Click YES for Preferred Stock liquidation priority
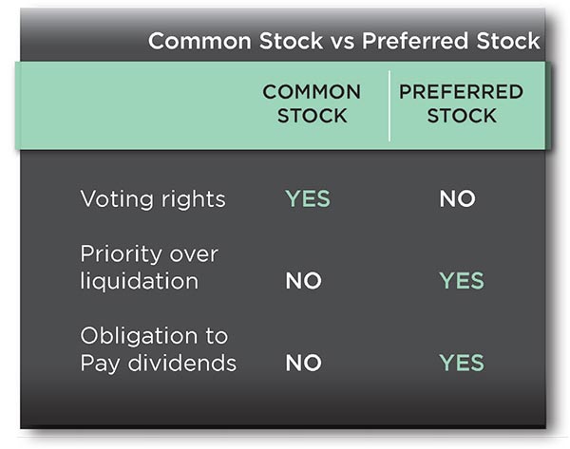The width and height of the screenshot is (570, 449). tap(462, 280)
